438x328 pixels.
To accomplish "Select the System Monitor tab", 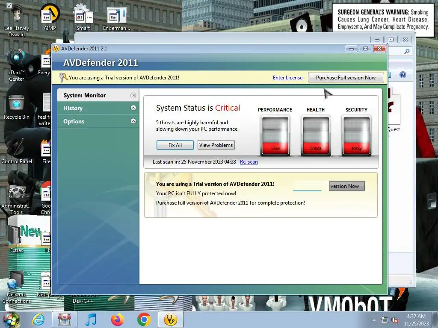I will pos(98,95).
